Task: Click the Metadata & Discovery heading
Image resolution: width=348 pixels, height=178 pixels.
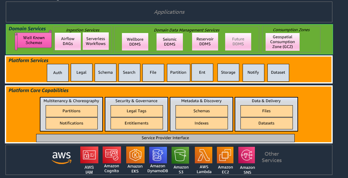Action: click(201, 101)
